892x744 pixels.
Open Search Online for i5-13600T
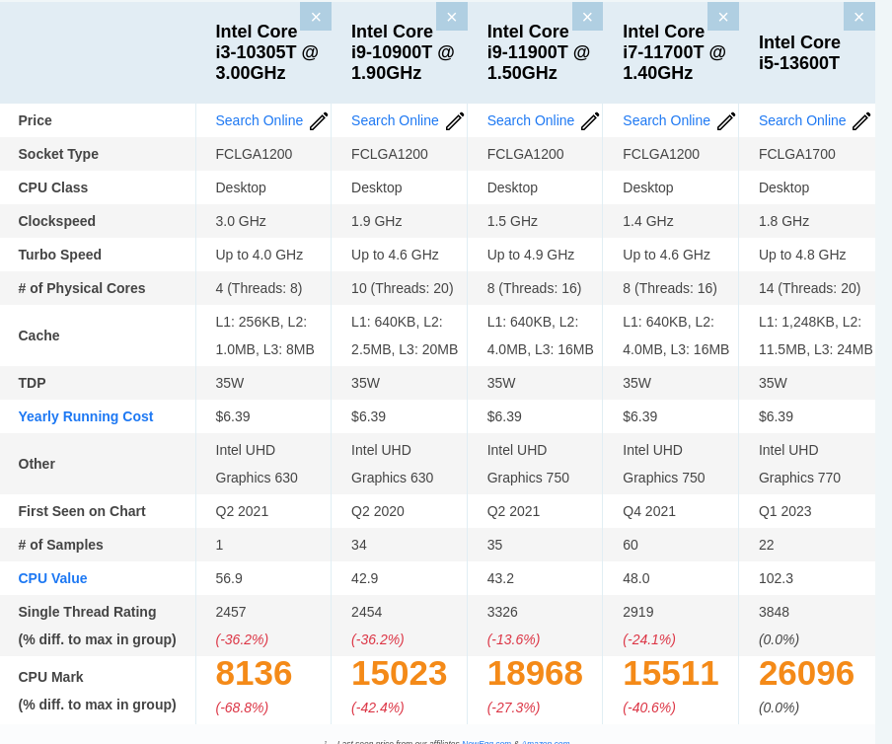(801, 120)
